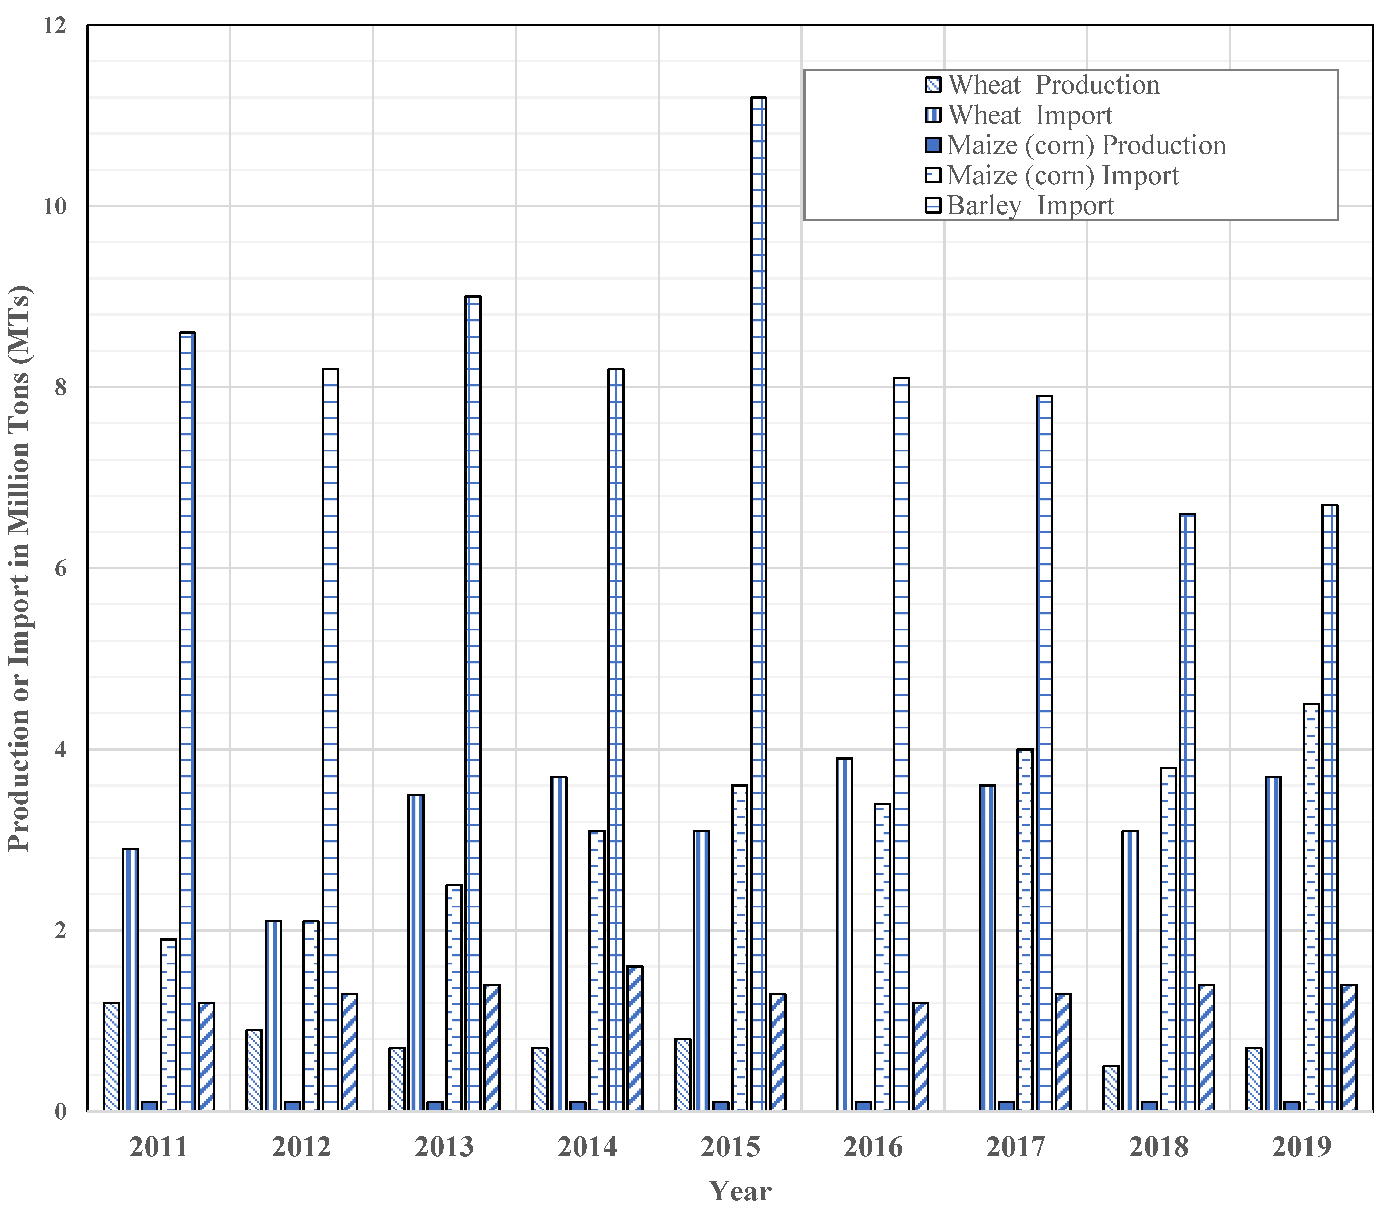Click the Maize (corn) Import legend swatch
Screen dimensions: 1384x1219
[x=933, y=175]
